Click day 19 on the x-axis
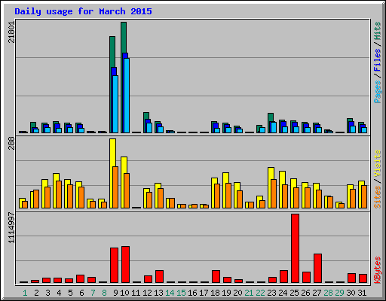 pos(226,293)
